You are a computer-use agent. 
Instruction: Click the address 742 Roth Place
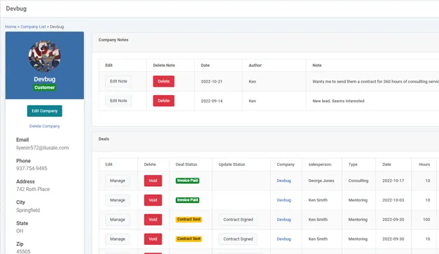(x=33, y=189)
